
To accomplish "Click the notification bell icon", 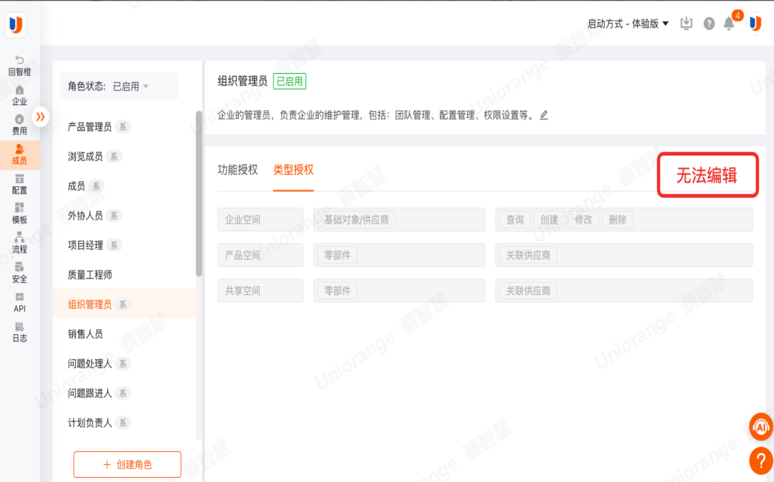I will (x=728, y=24).
